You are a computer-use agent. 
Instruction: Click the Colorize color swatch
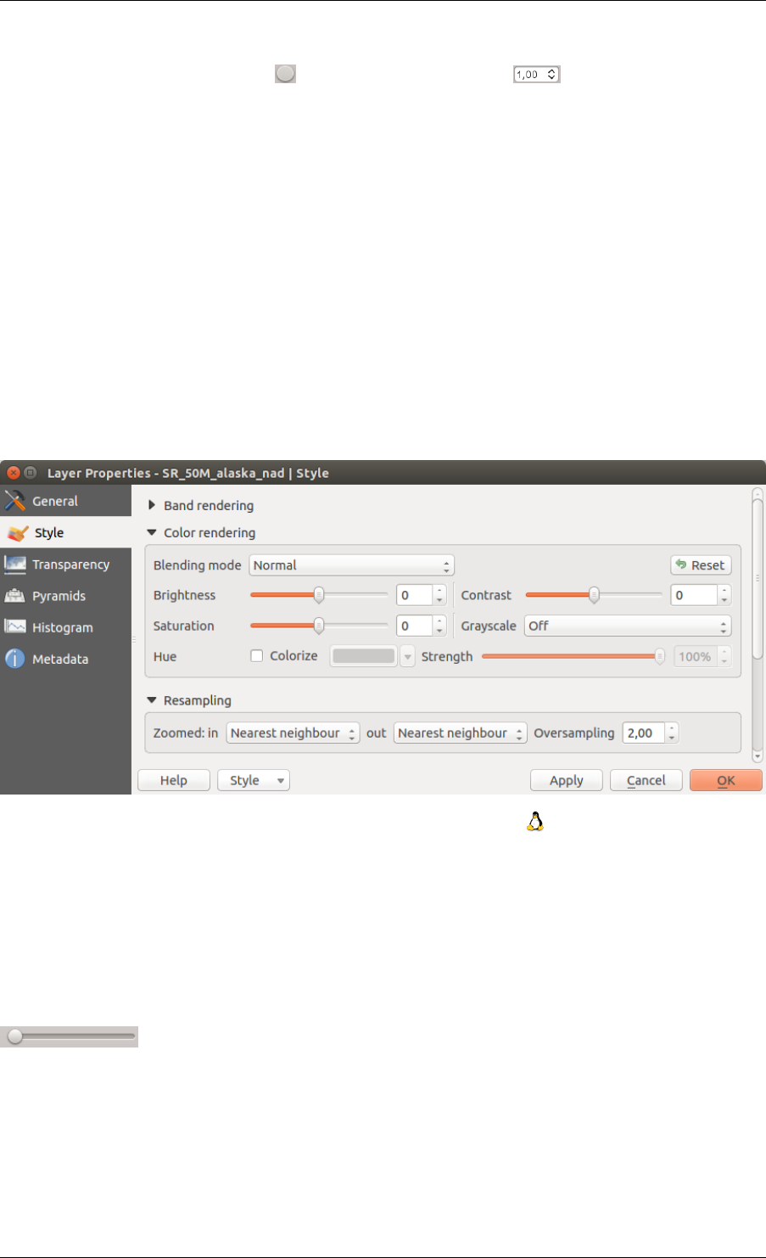[364, 656]
